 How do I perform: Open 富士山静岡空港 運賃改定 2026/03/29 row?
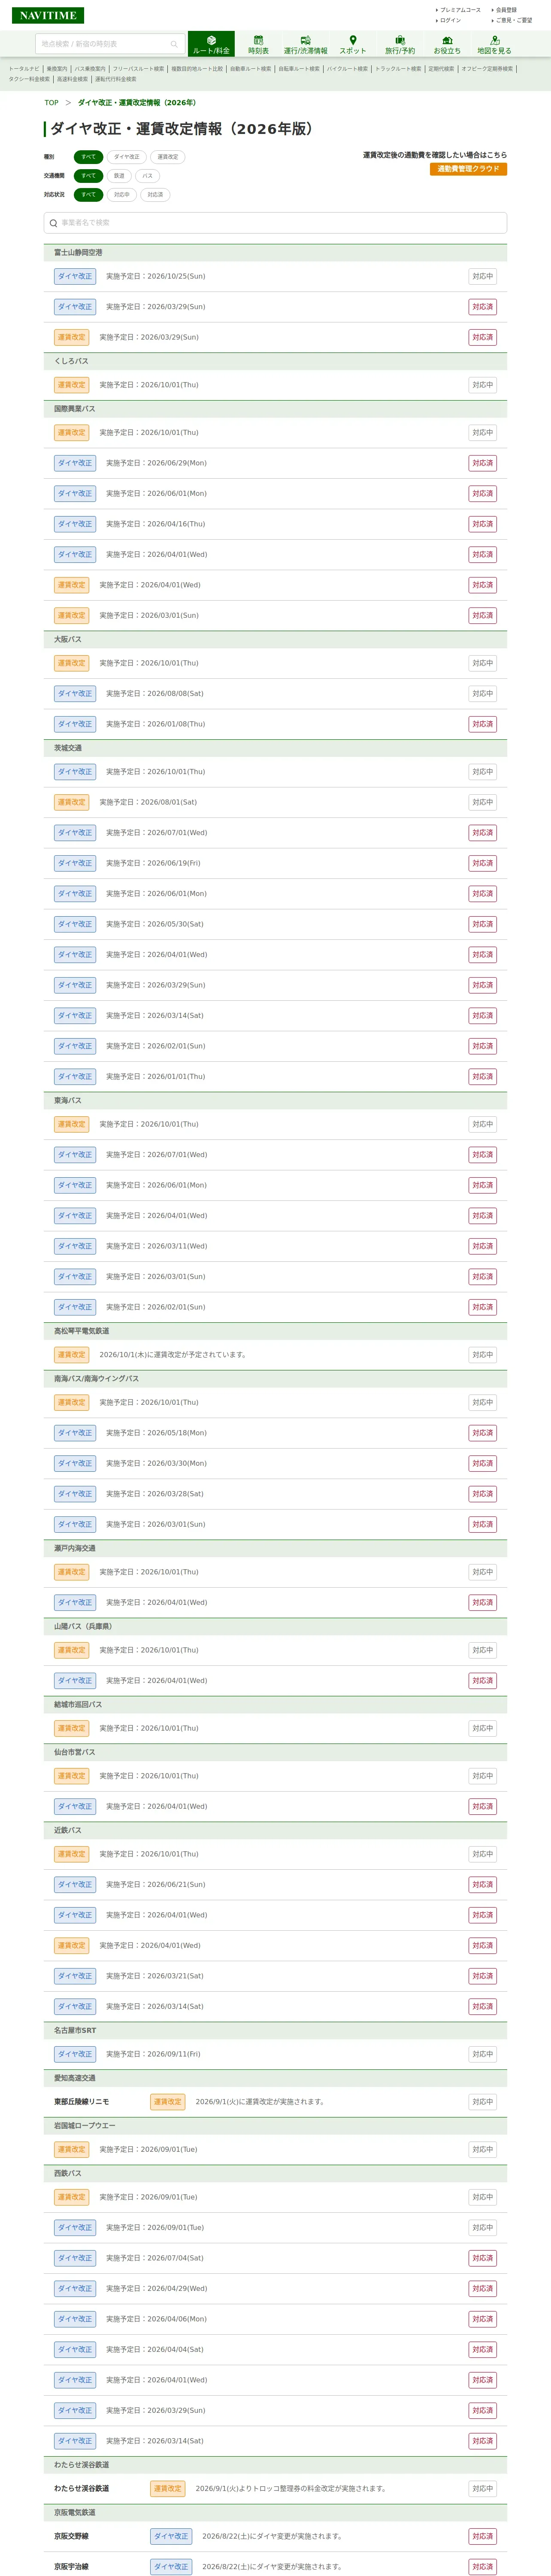[275, 337]
